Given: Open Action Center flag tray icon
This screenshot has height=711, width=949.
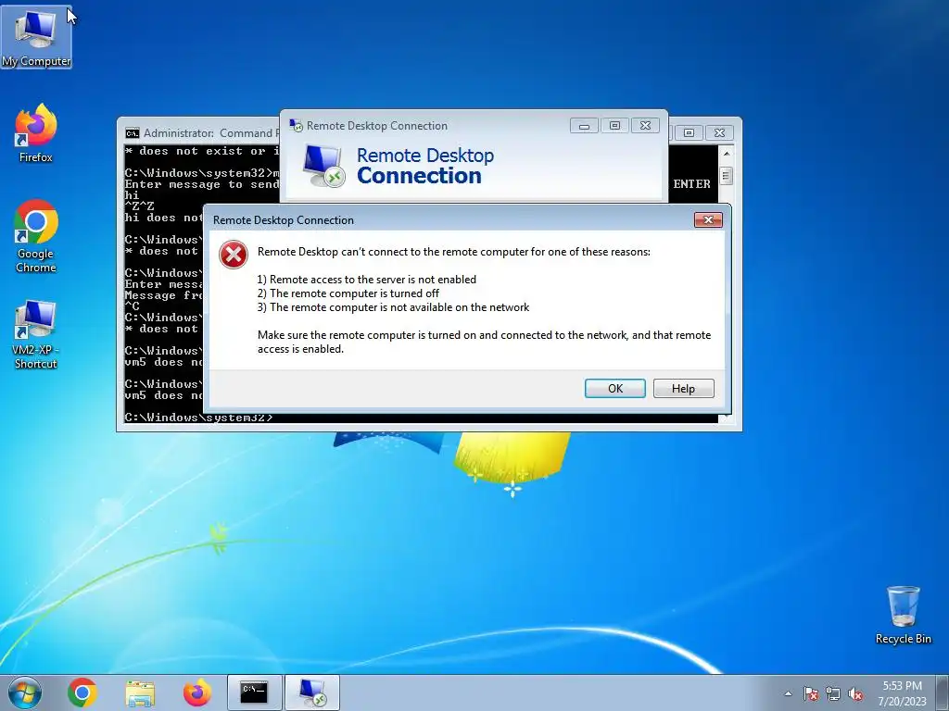Looking at the screenshot, I should click(810, 693).
